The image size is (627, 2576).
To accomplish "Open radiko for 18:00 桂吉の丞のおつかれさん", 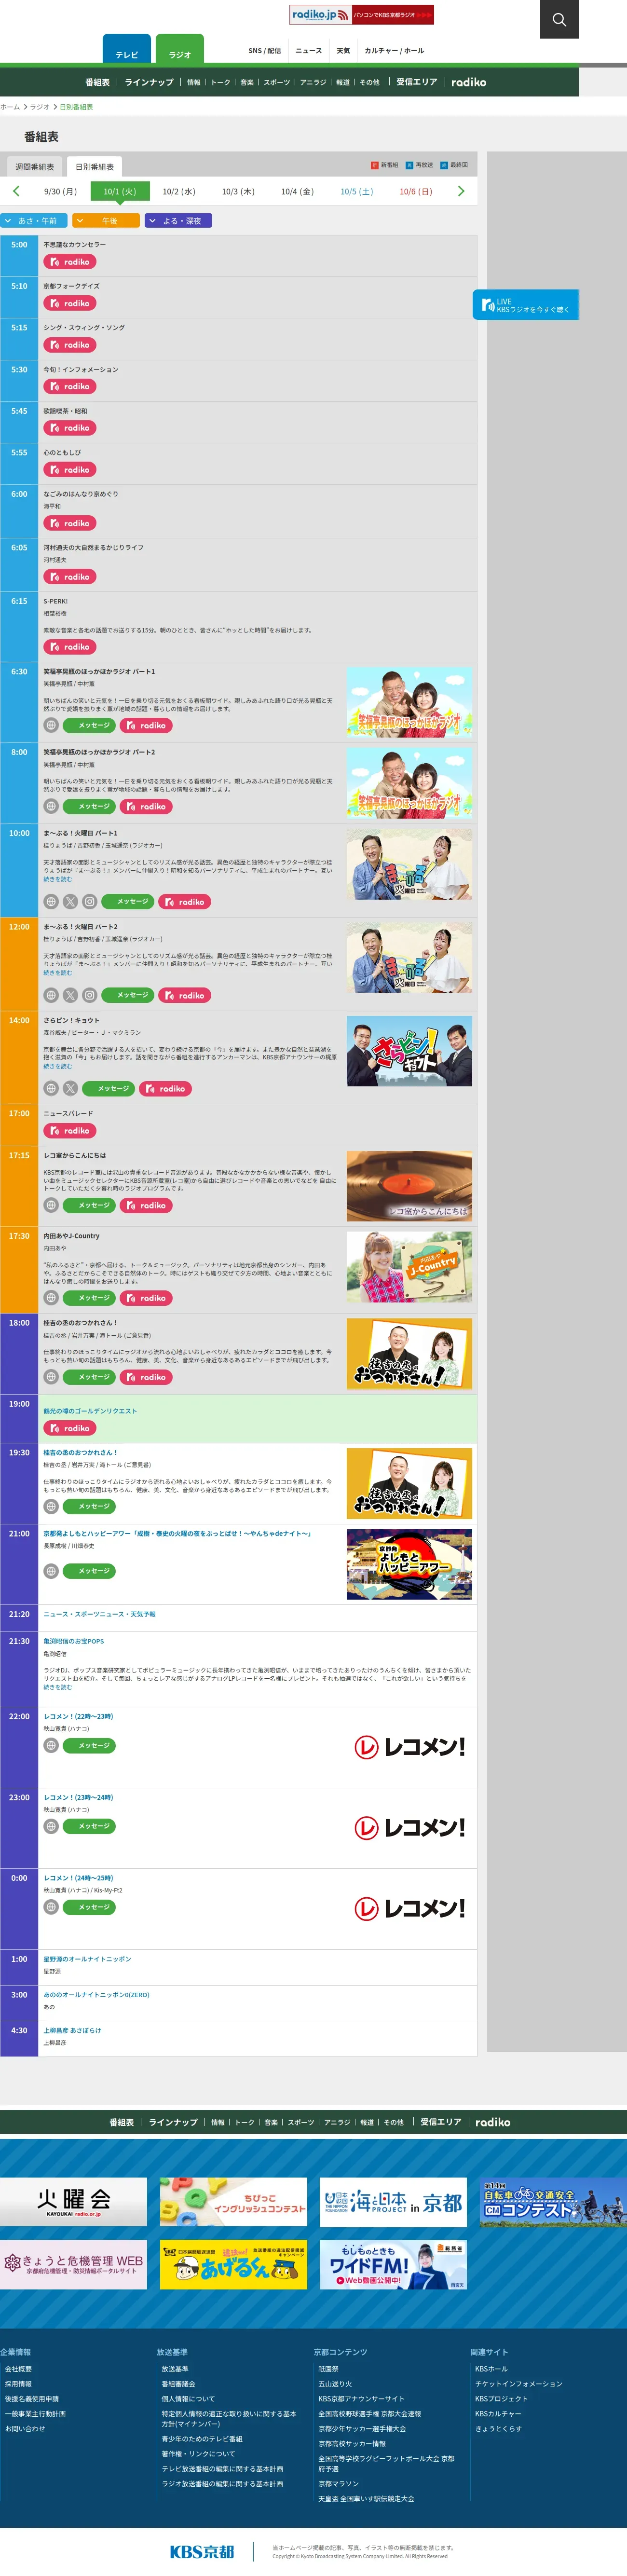I will point(145,1377).
